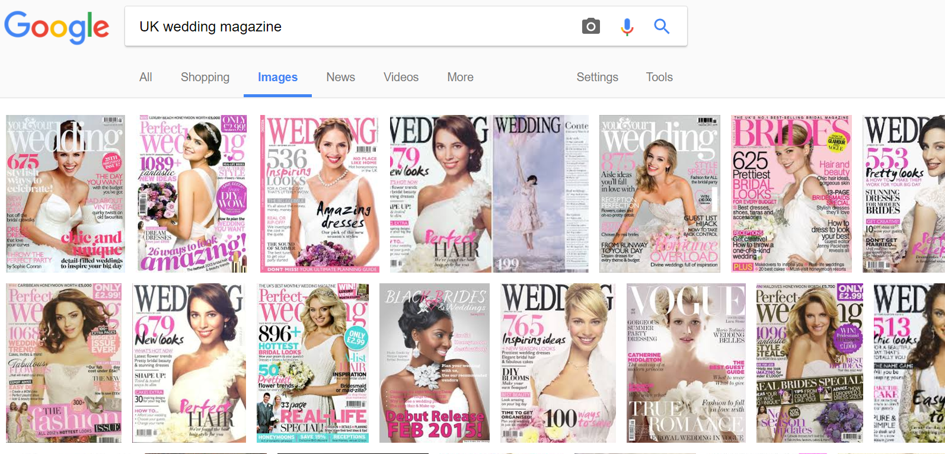
Task: Open the Videos tab
Action: [x=401, y=77]
